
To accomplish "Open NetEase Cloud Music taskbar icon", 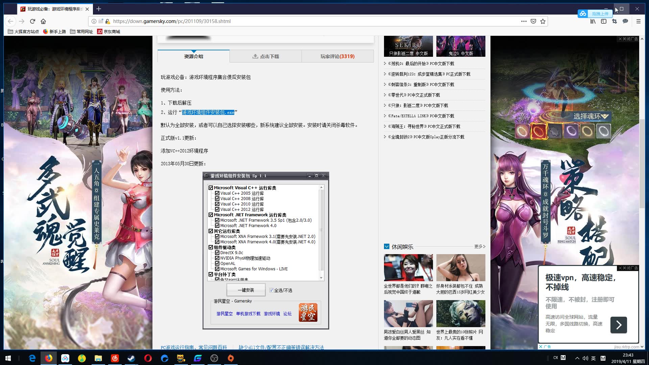I will (115, 358).
